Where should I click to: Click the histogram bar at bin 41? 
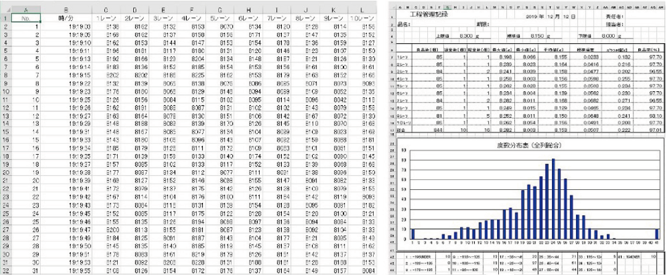pyautogui.click(x=657, y=234)
